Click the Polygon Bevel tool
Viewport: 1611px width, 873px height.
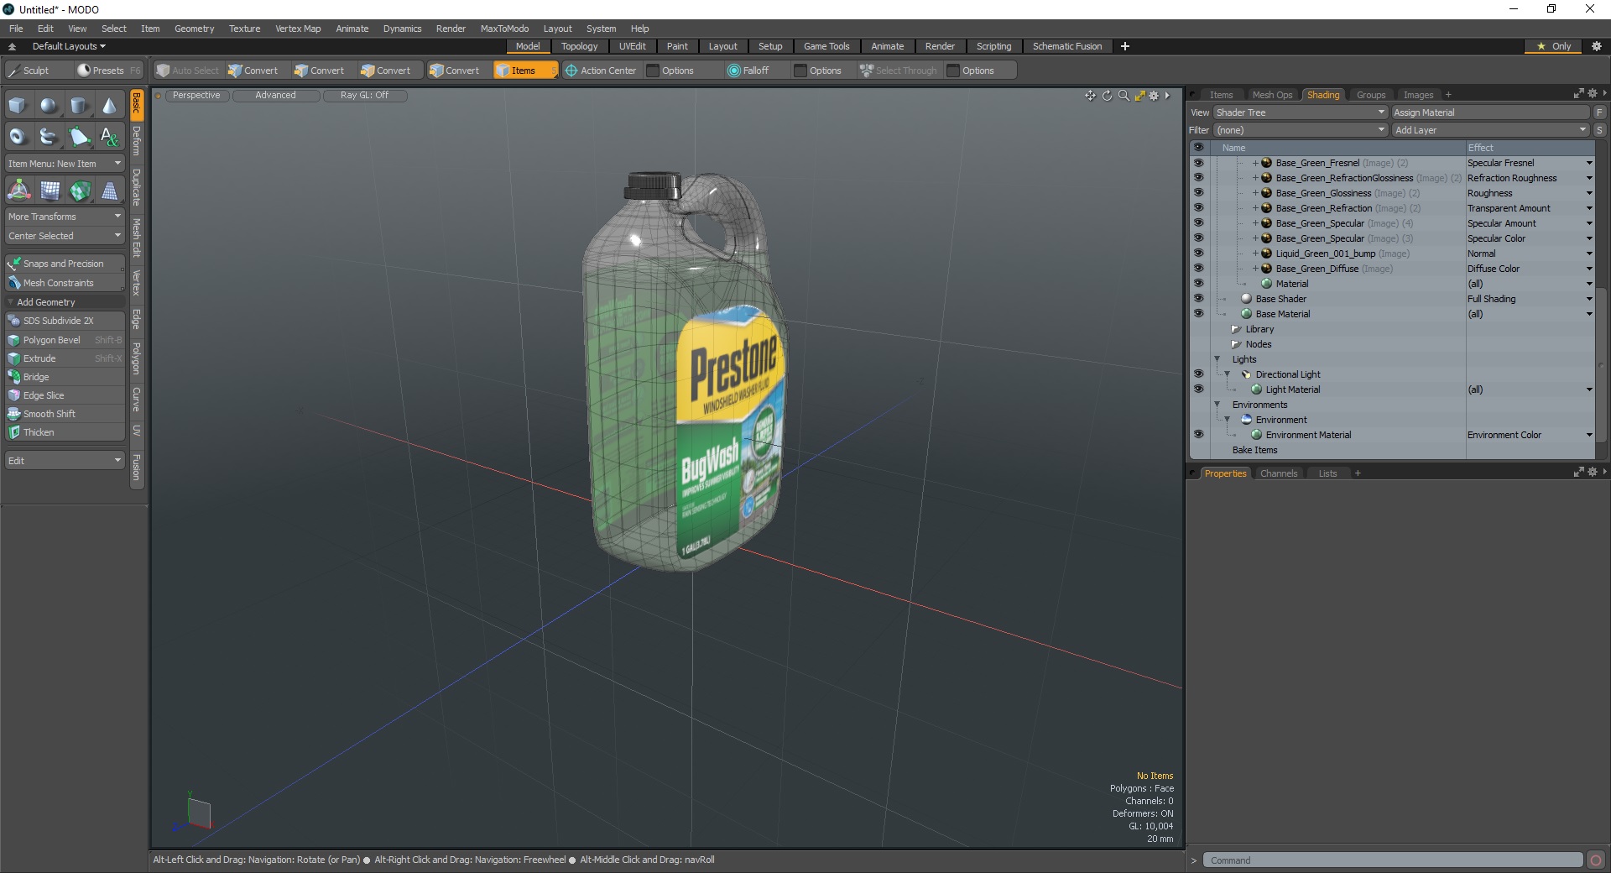click(x=65, y=340)
